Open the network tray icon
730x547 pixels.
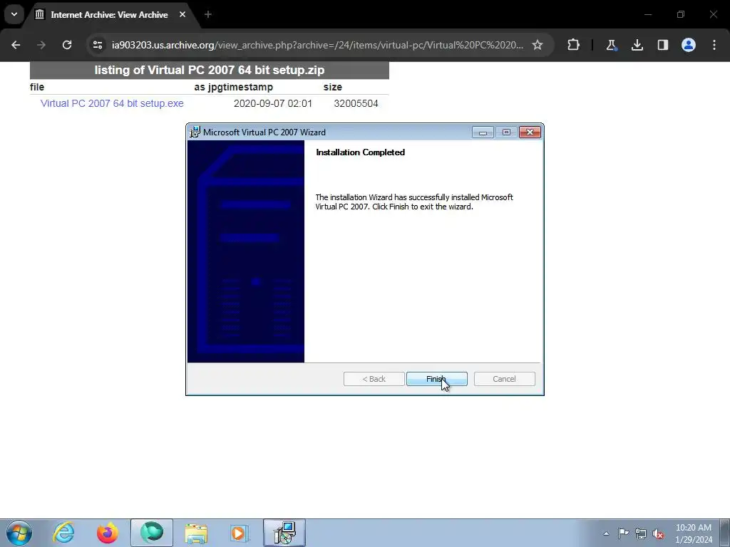point(641,533)
